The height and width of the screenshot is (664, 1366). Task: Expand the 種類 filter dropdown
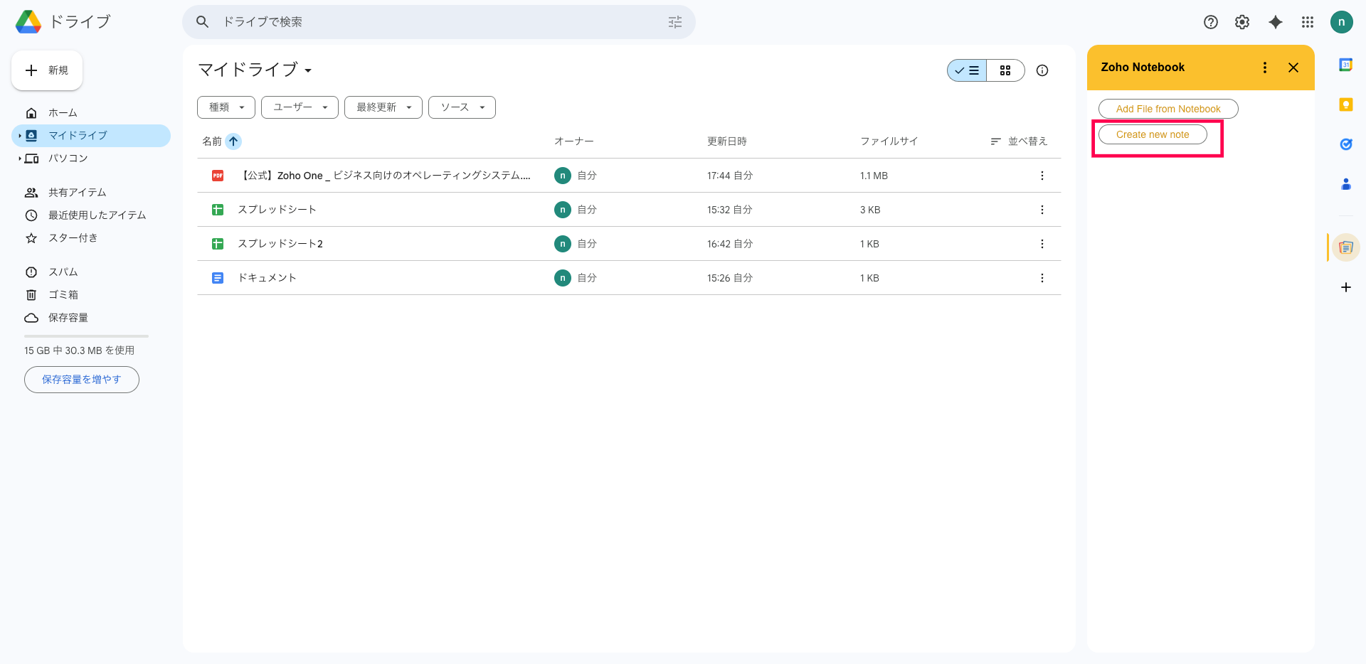(226, 107)
